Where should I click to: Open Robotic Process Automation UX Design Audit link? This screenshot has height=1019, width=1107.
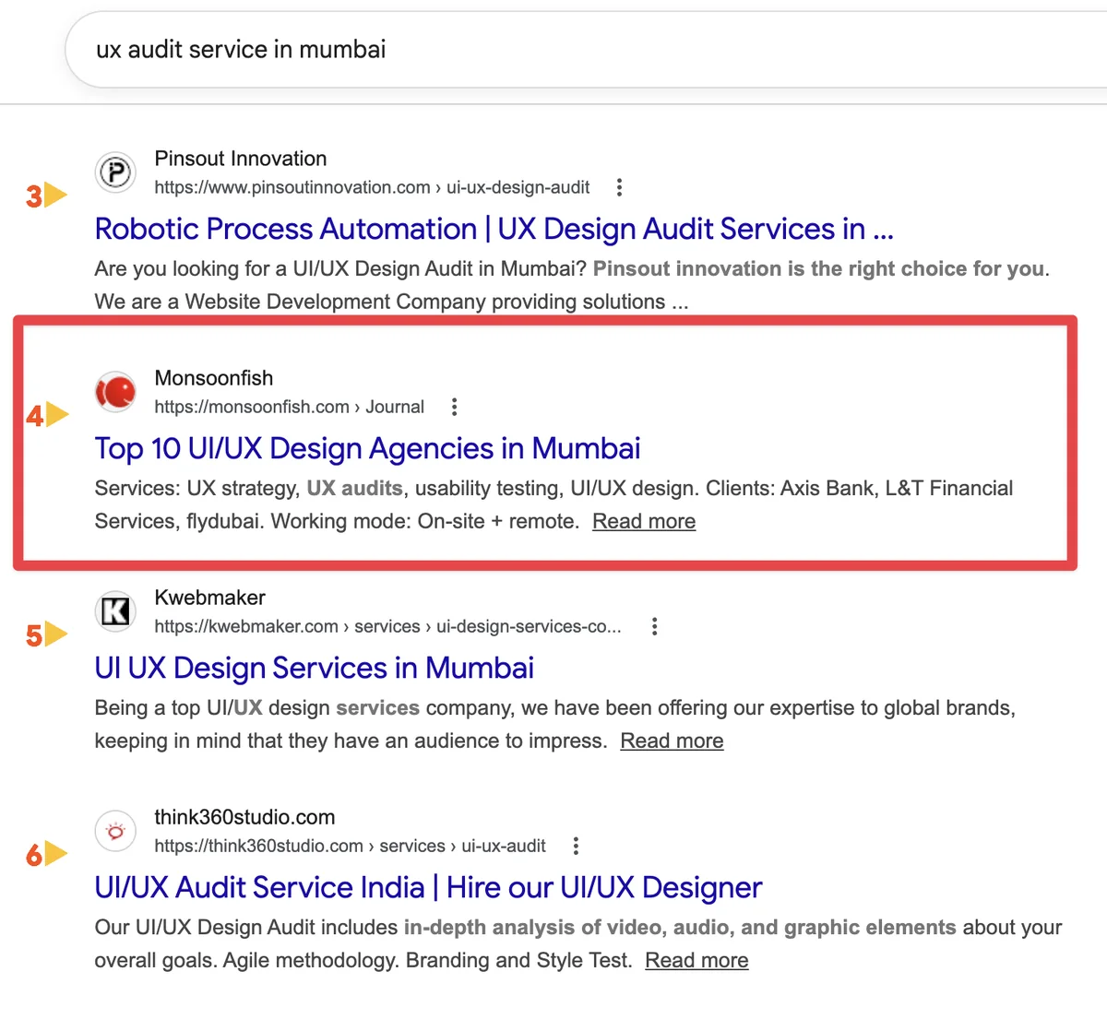point(494,229)
